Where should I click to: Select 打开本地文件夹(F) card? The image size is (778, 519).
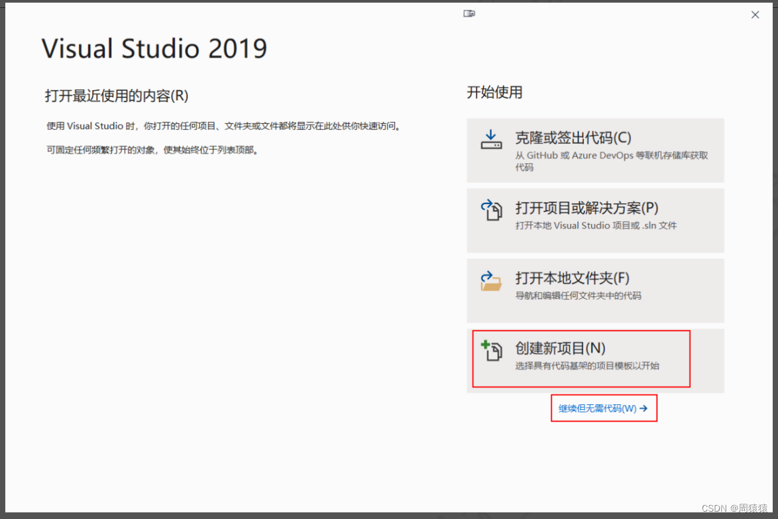pos(595,291)
